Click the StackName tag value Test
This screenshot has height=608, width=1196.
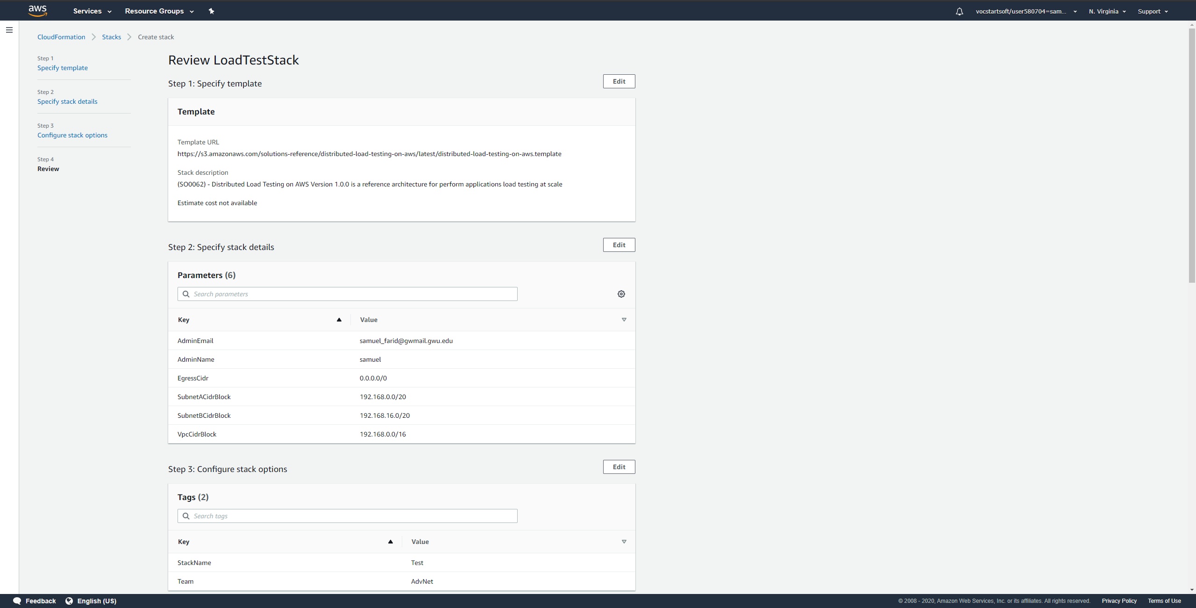pyautogui.click(x=417, y=563)
